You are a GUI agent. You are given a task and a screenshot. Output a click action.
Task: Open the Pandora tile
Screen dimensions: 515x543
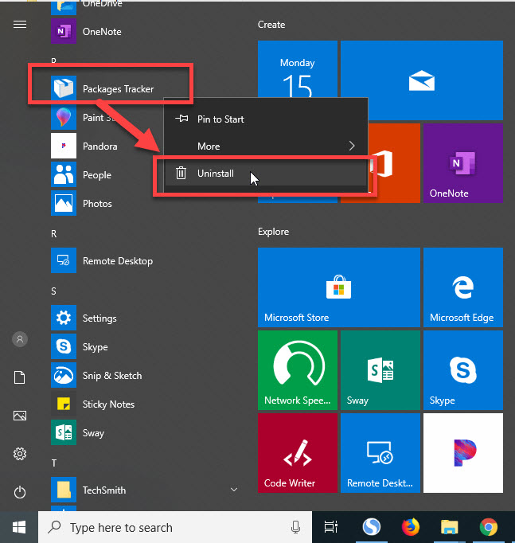click(463, 453)
